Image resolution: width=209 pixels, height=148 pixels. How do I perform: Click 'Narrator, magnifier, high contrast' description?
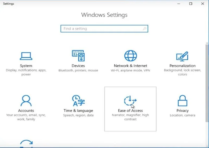point(130,117)
